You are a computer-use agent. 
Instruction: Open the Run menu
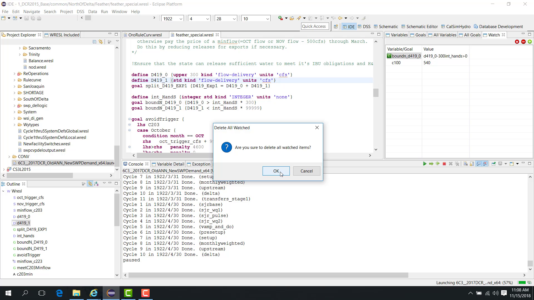(104, 11)
